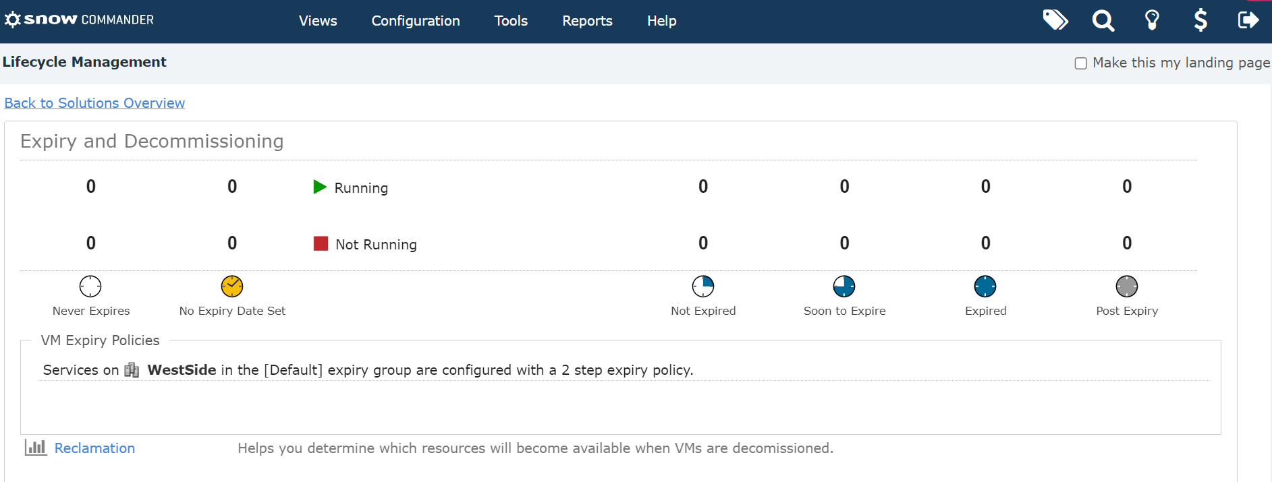The height and width of the screenshot is (482, 1272).
Task: Expand the Help menu
Action: click(x=661, y=21)
